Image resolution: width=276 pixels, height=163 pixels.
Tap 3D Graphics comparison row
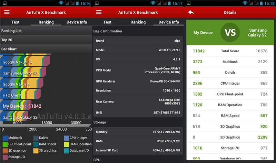pyautogui.click(x=230, y=138)
